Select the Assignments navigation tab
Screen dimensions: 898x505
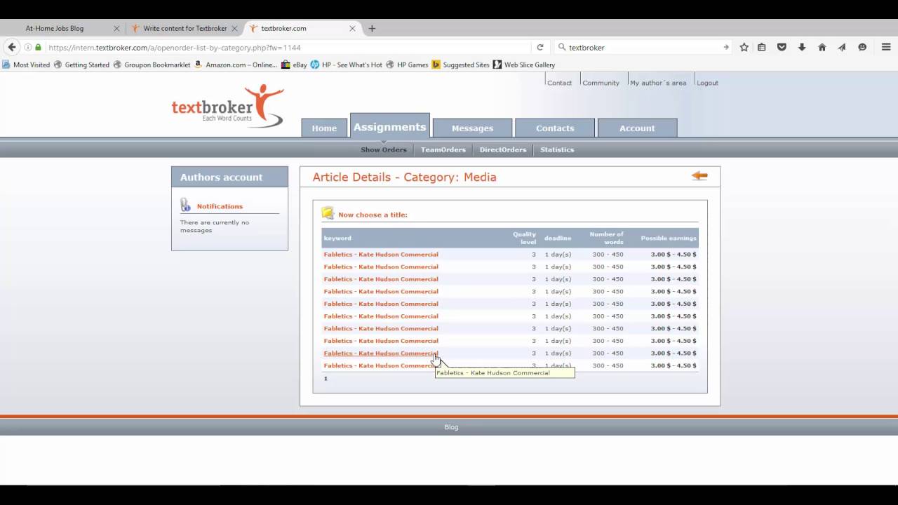coord(390,126)
